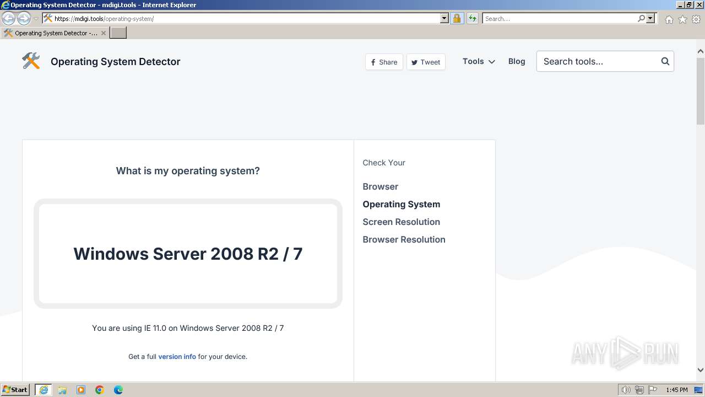
Task: Open the Operating System Detector title link
Action: (116, 62)
